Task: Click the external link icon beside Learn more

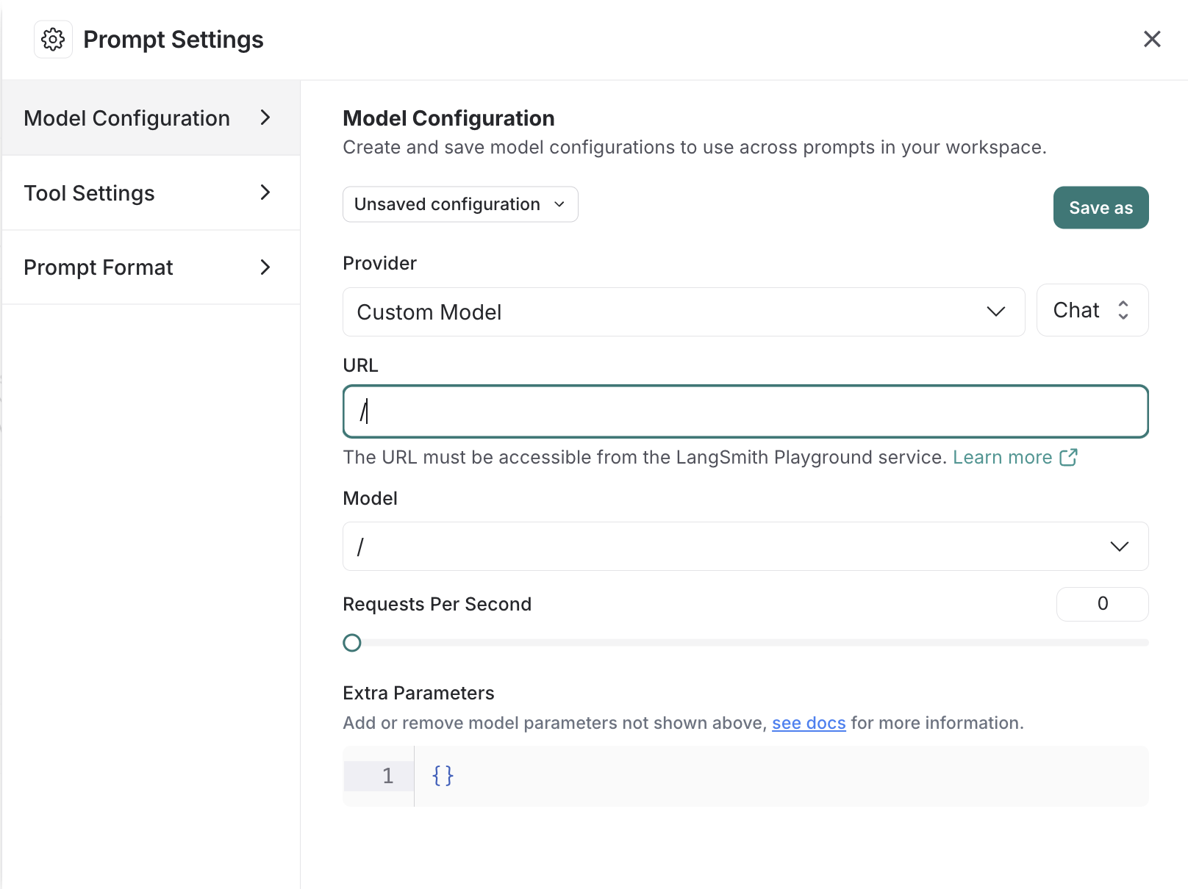Action: coord(1068,458)
